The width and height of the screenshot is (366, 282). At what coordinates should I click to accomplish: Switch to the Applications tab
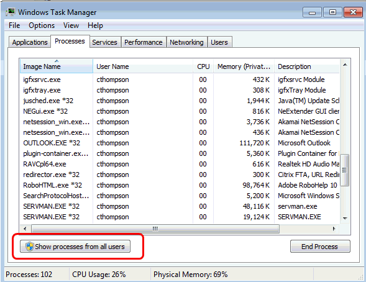click(x=30, y=42)
